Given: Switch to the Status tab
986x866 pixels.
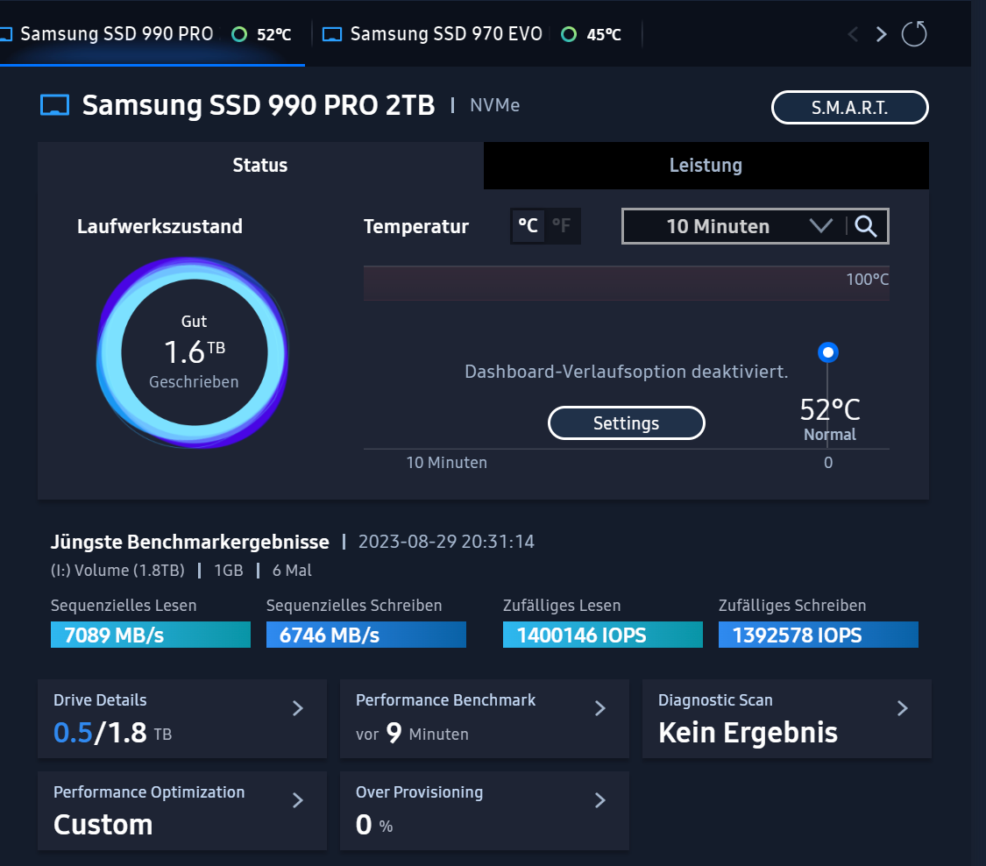Looking at the screenshot, I should click(260, 166).
